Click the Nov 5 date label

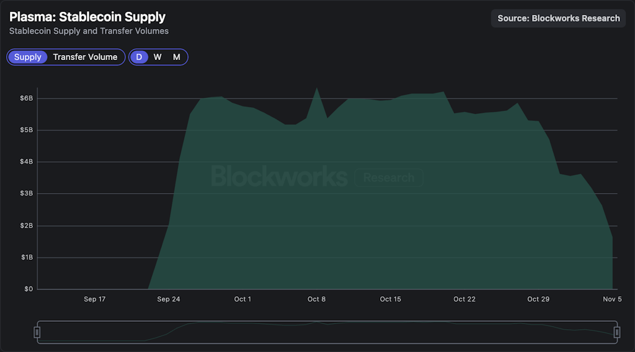point(612,299)
